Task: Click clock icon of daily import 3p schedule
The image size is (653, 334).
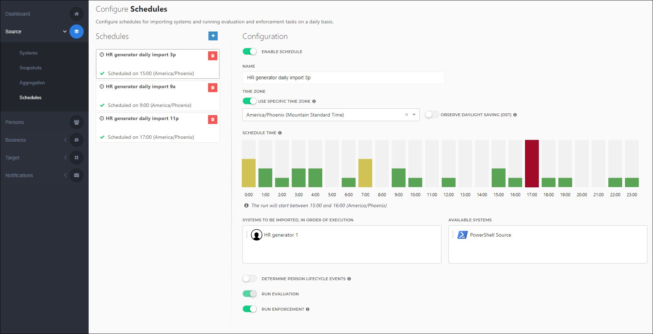Action: [102, 55]
